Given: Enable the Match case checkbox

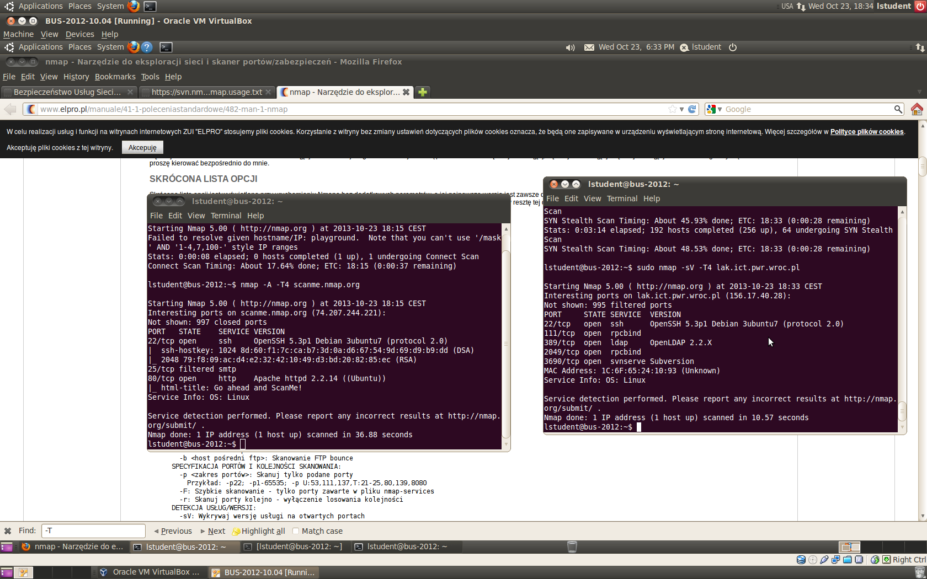Looking at the screenshot, I should 296,531.
